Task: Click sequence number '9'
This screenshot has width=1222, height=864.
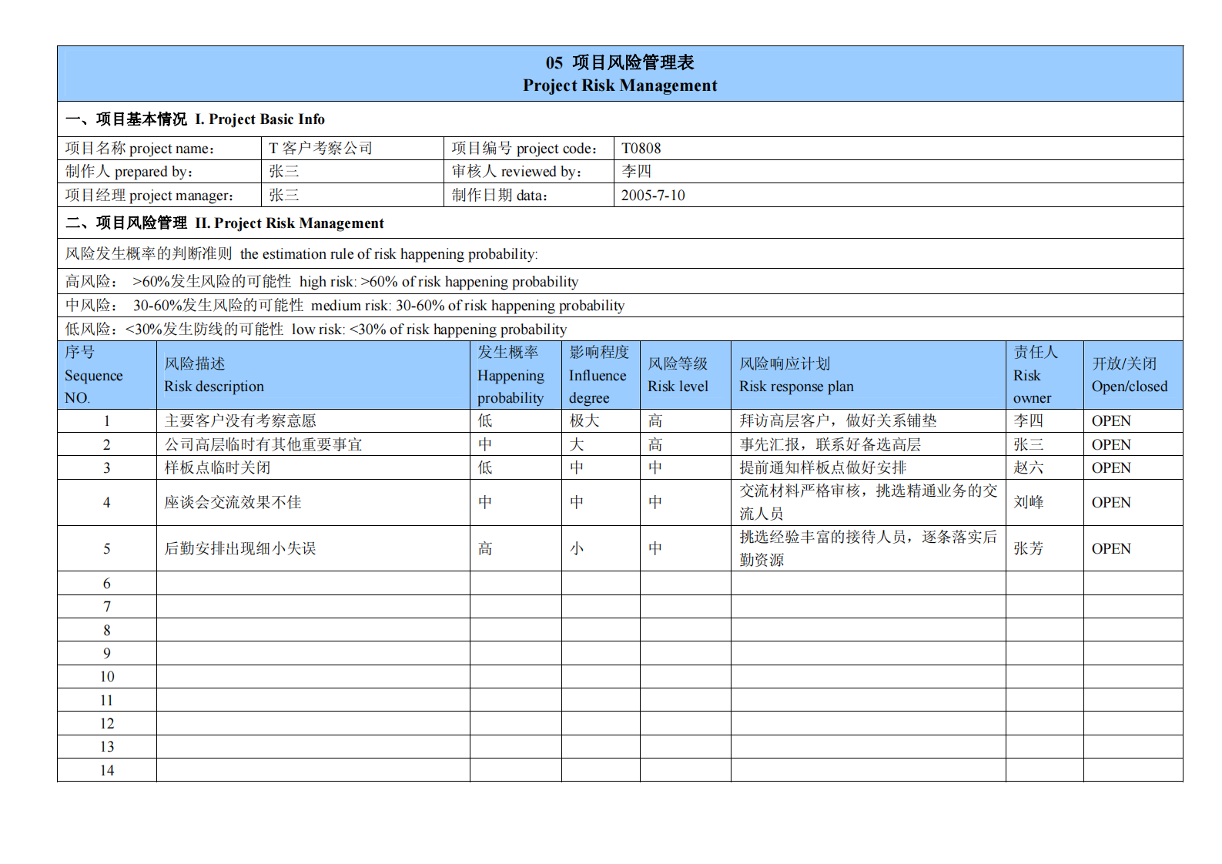Action: click(106, 654)
